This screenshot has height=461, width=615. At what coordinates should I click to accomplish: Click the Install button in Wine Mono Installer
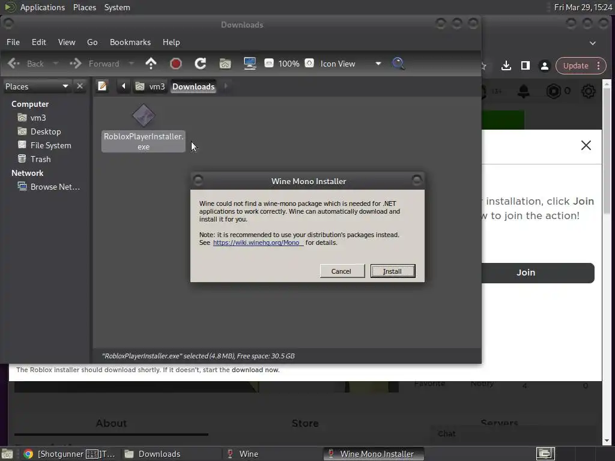[393, 271]
